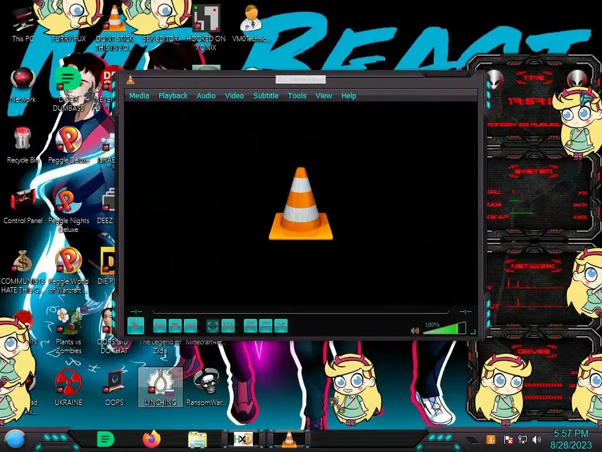Open the Help menu in VLC

349,96
